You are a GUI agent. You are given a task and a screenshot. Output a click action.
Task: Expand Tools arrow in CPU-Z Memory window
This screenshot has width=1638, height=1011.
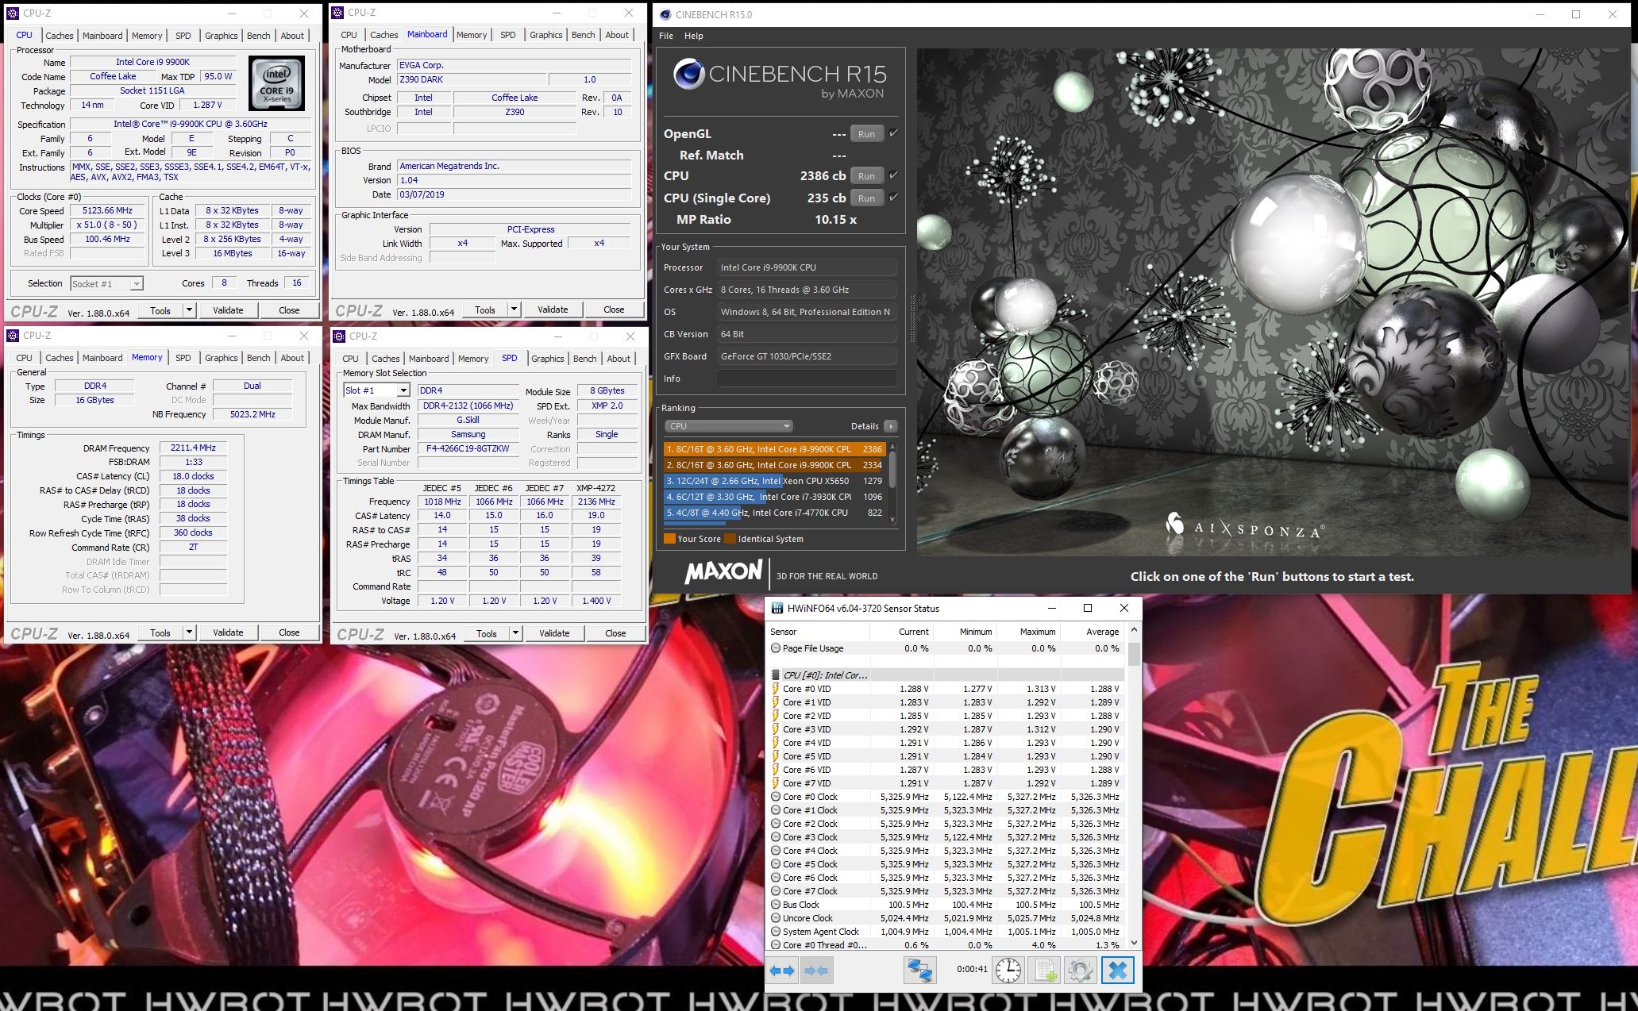(x=189, y=632)
